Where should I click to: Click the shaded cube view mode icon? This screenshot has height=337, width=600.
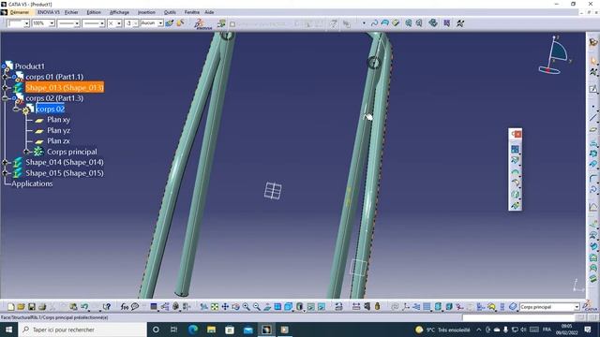tap(300, 307)
